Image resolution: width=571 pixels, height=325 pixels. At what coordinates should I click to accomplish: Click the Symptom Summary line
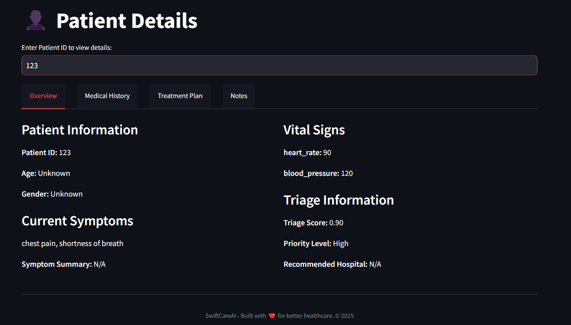[x=63, y=264]
